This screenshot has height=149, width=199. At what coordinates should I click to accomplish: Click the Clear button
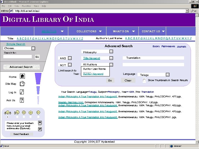point(128,81)
